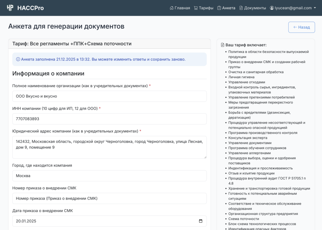Click the document icon beside Документы

[241, 8]
